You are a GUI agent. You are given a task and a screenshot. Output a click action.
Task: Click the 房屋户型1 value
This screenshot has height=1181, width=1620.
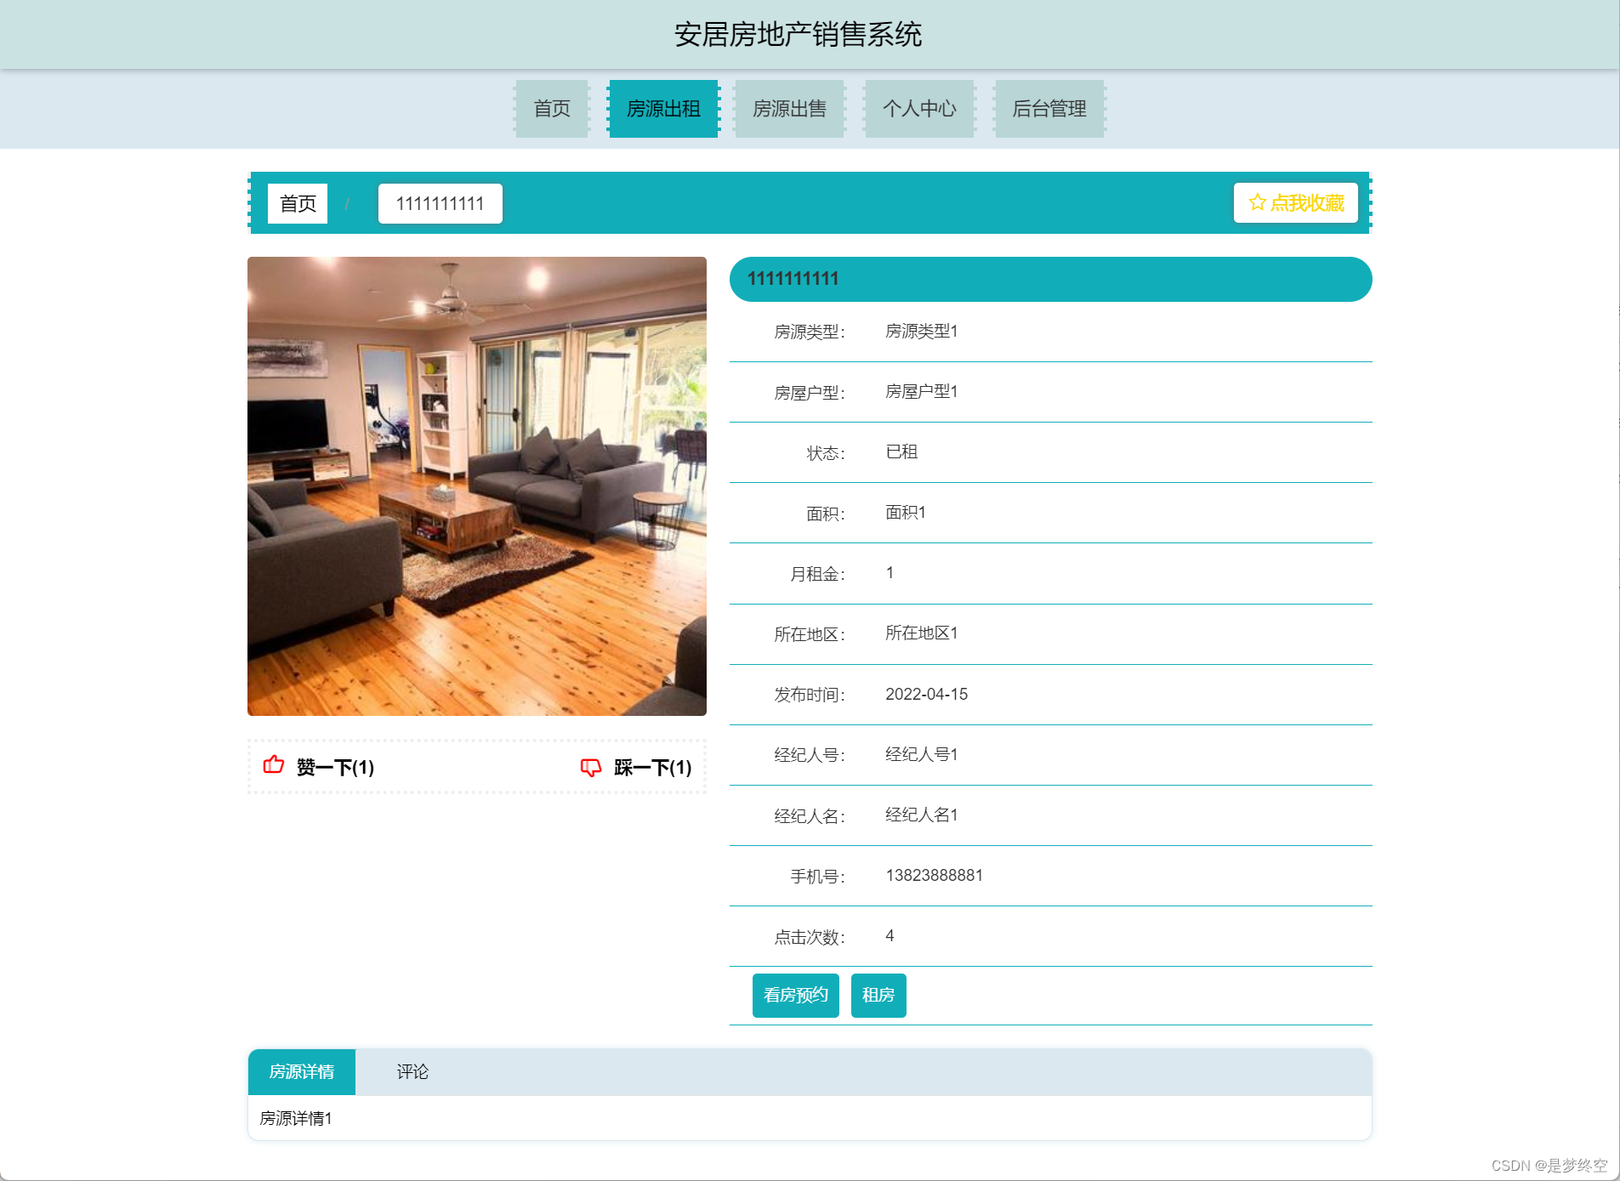point(922,391)
